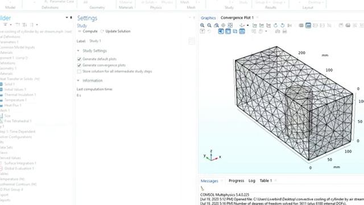Open the Table 1 tab
This screenshot has height=205, width=364.
pos(266,181)
